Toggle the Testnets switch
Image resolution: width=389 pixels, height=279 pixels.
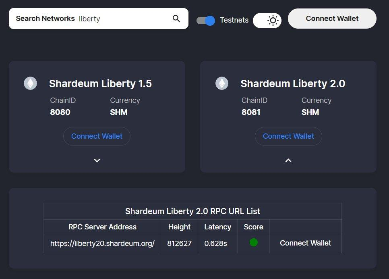pos(206,21)
